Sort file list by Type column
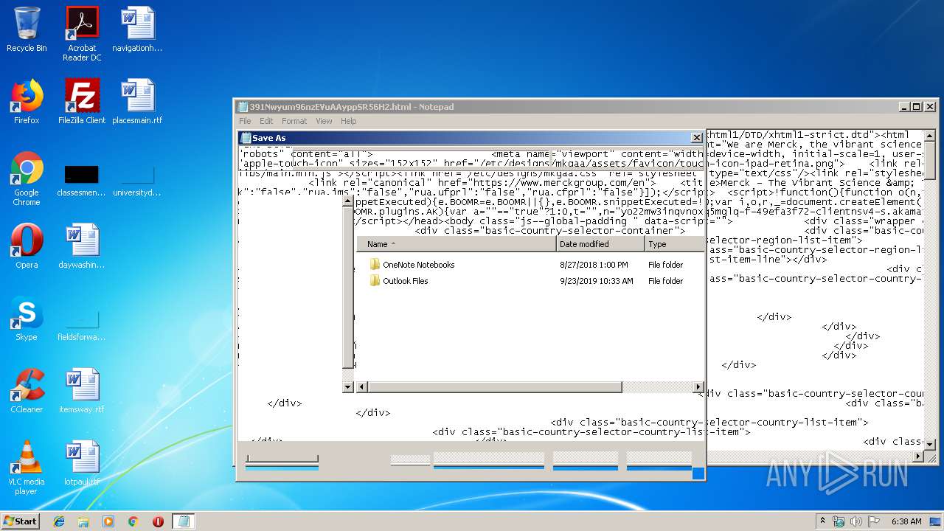The width and height of the screenshot is (944, 531). click(x=674, y=244)
